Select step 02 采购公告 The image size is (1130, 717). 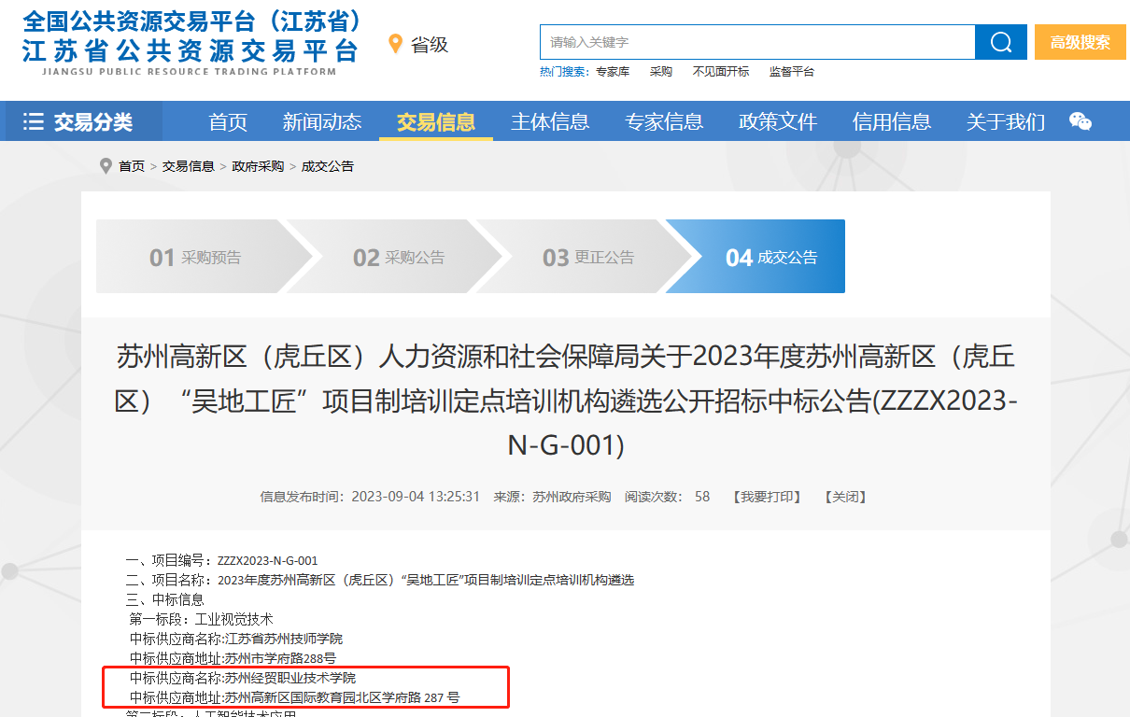(399, 257)
